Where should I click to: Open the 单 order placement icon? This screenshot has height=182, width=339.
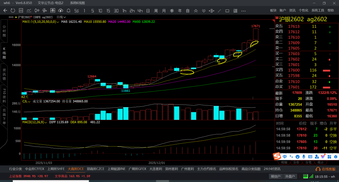click(x=52, y=10)
